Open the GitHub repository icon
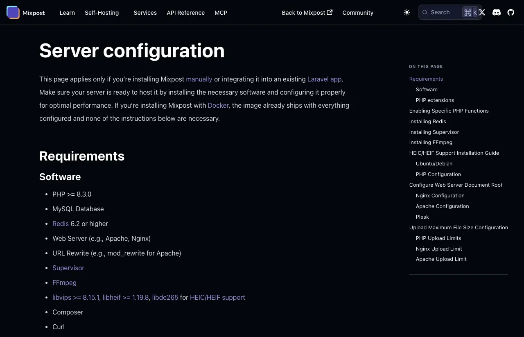This screenshot has height=337, width=524. point(511,12)
